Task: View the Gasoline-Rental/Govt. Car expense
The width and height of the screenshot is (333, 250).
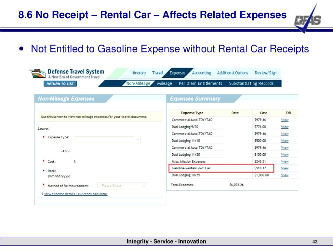Action: (285, 168)
